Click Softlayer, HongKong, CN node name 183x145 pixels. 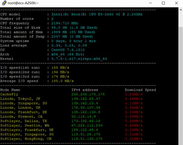26,139
